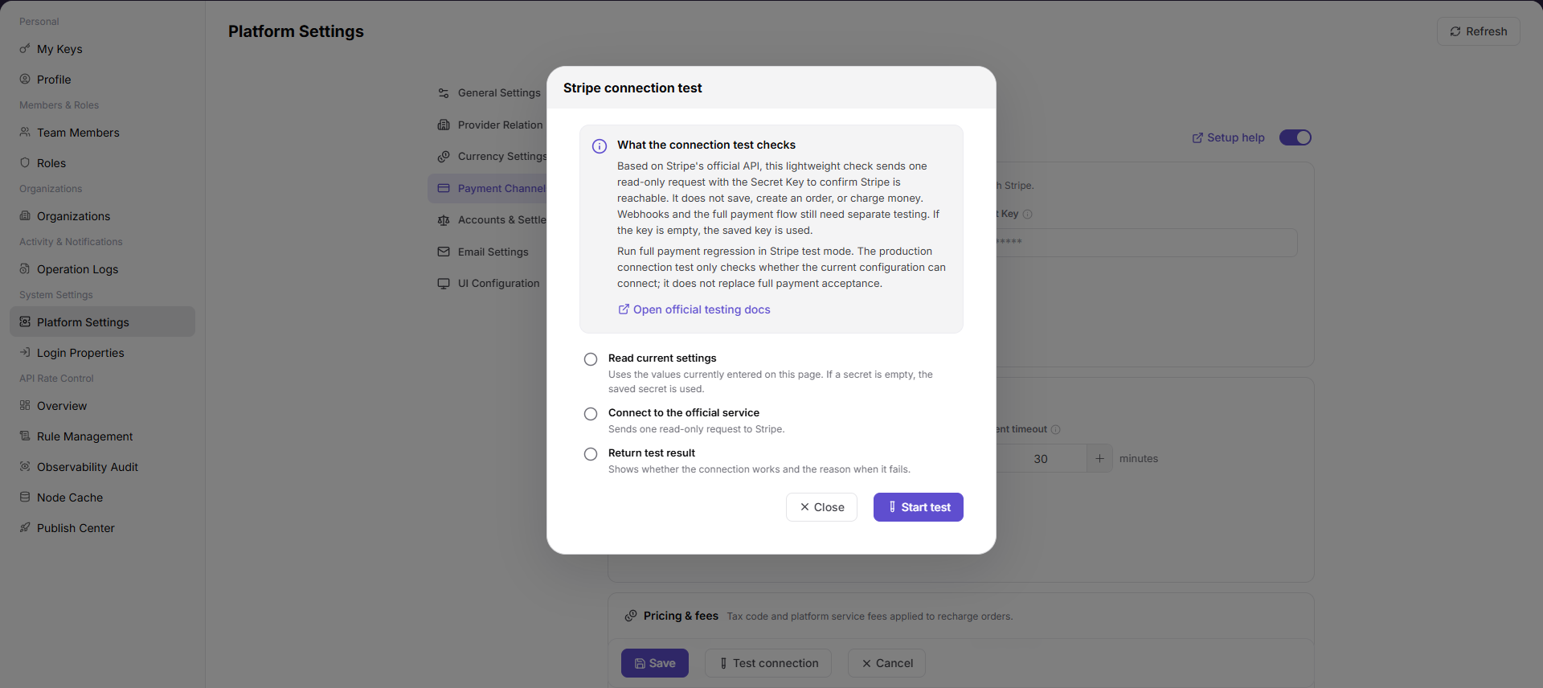Click the key icon beside My Keys
The height and width of the screenshot is (688, 1543).
click(25, 49)
